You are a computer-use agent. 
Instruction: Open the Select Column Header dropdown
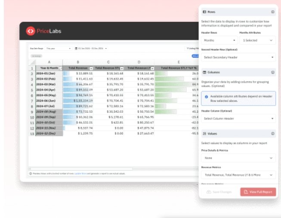pyautogui.click(x=238, y=118)
